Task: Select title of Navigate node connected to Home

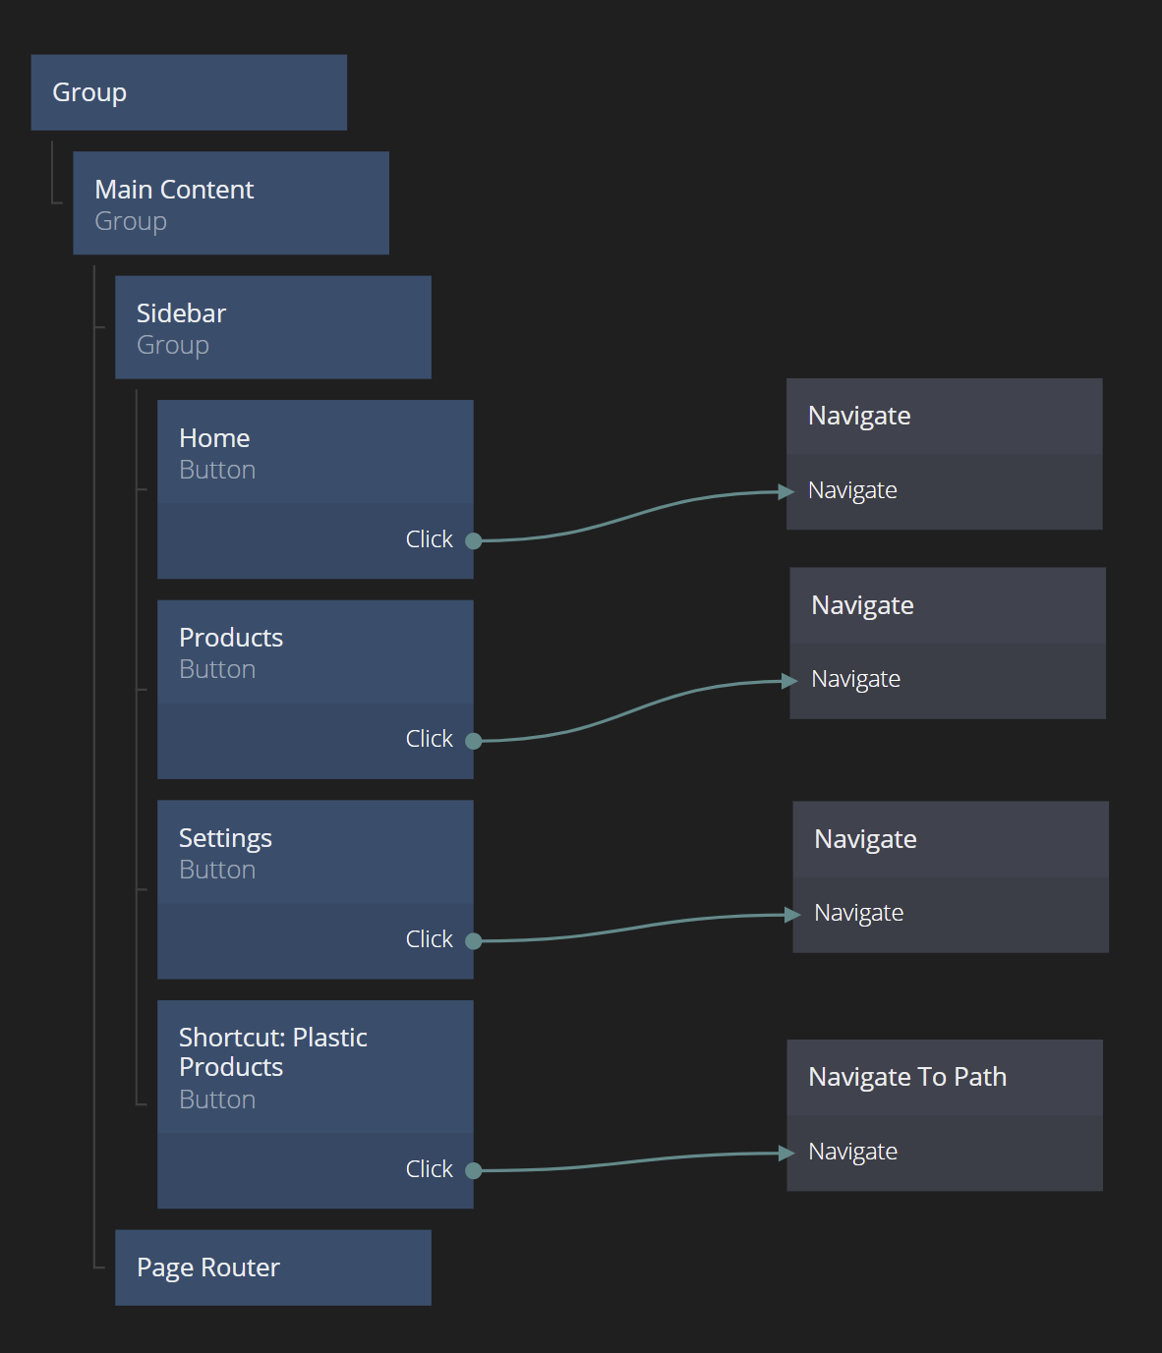Action: pos(944,416)
